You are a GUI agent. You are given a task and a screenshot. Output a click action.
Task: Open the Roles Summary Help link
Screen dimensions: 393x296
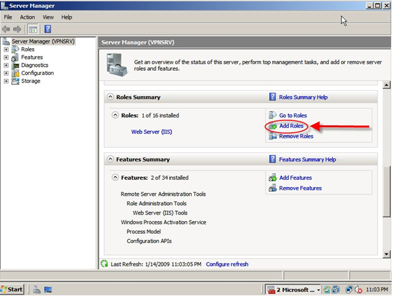(x=303, y=98)
